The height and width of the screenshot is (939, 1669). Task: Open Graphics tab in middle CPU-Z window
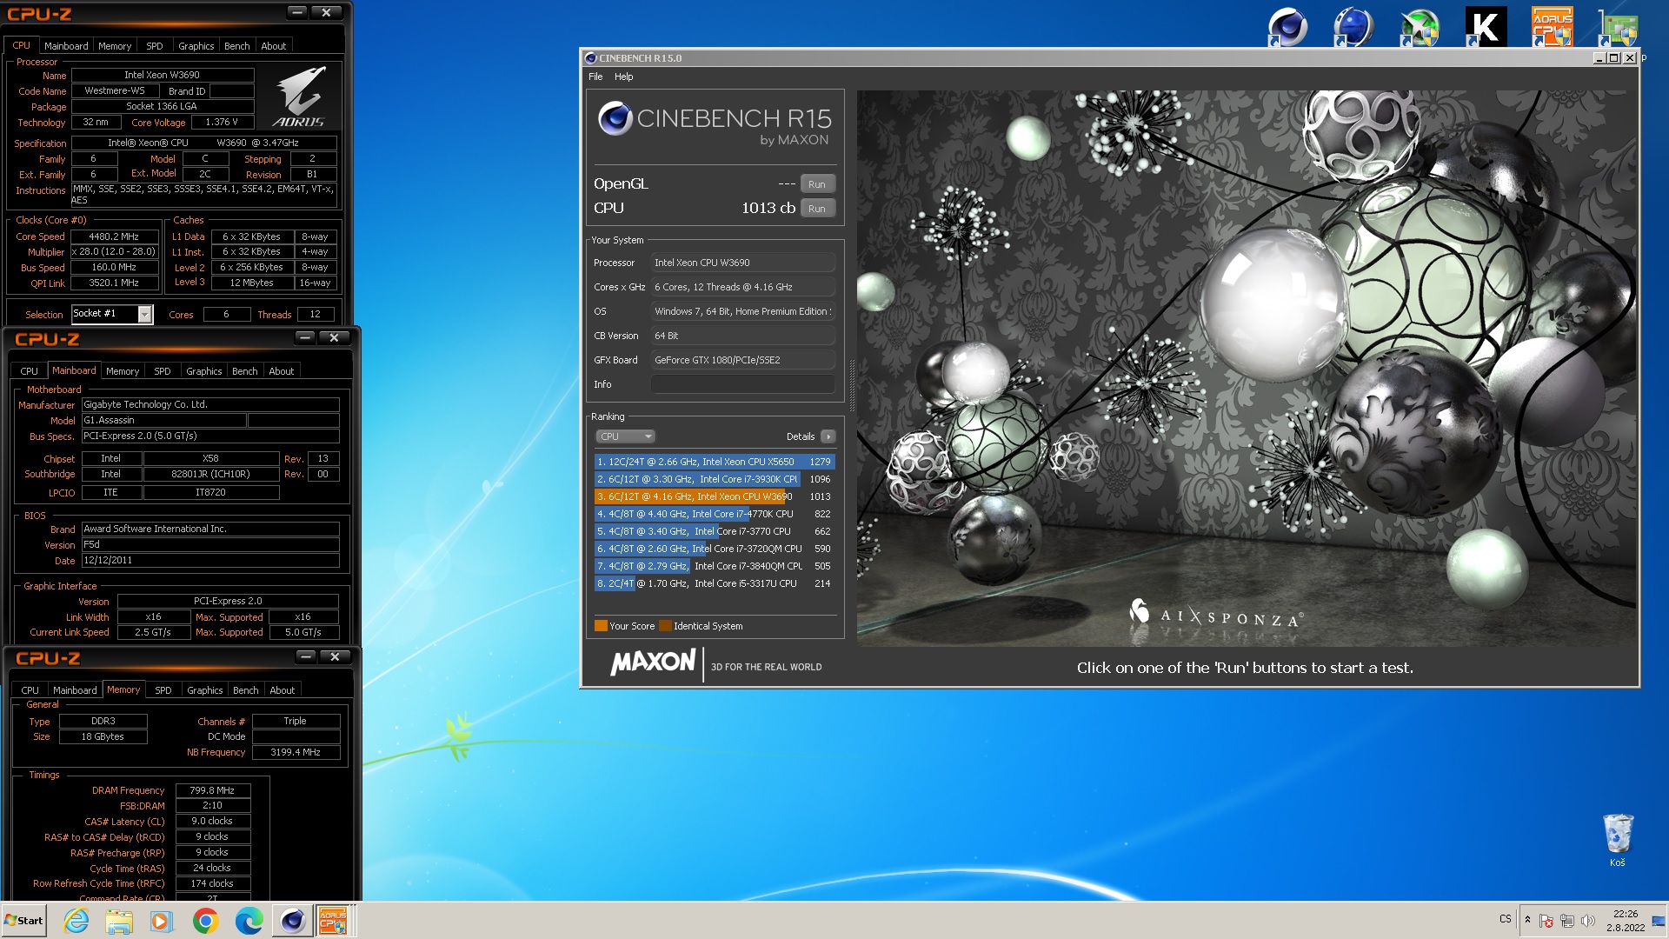click(204, 371)
